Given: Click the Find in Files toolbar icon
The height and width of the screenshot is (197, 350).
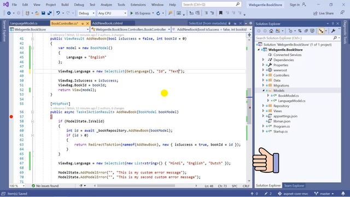Looking at the screenshot, I should click(x=170, y=13).
